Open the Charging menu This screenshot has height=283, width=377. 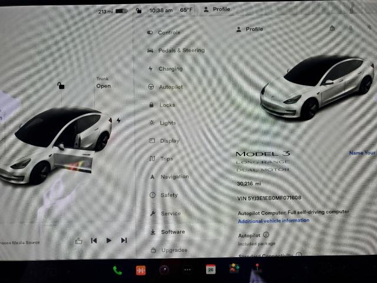pyautogui.click(x=165, y=69)
